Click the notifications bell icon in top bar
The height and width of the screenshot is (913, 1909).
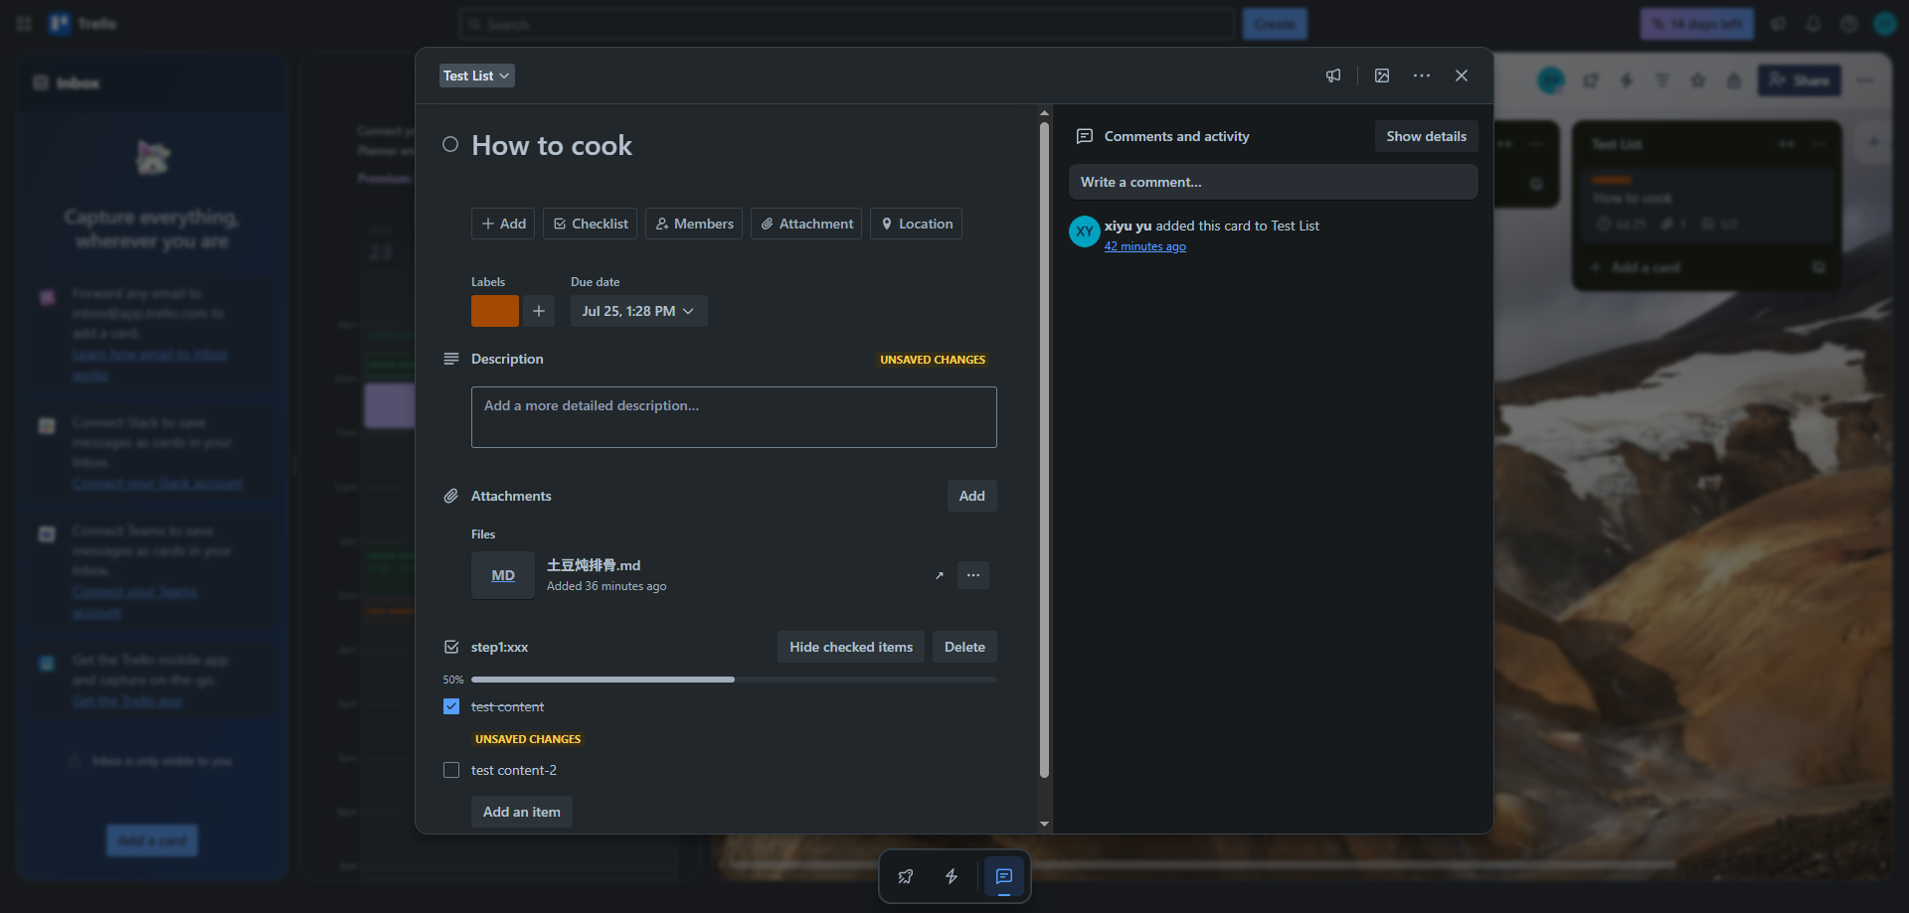1814,24
